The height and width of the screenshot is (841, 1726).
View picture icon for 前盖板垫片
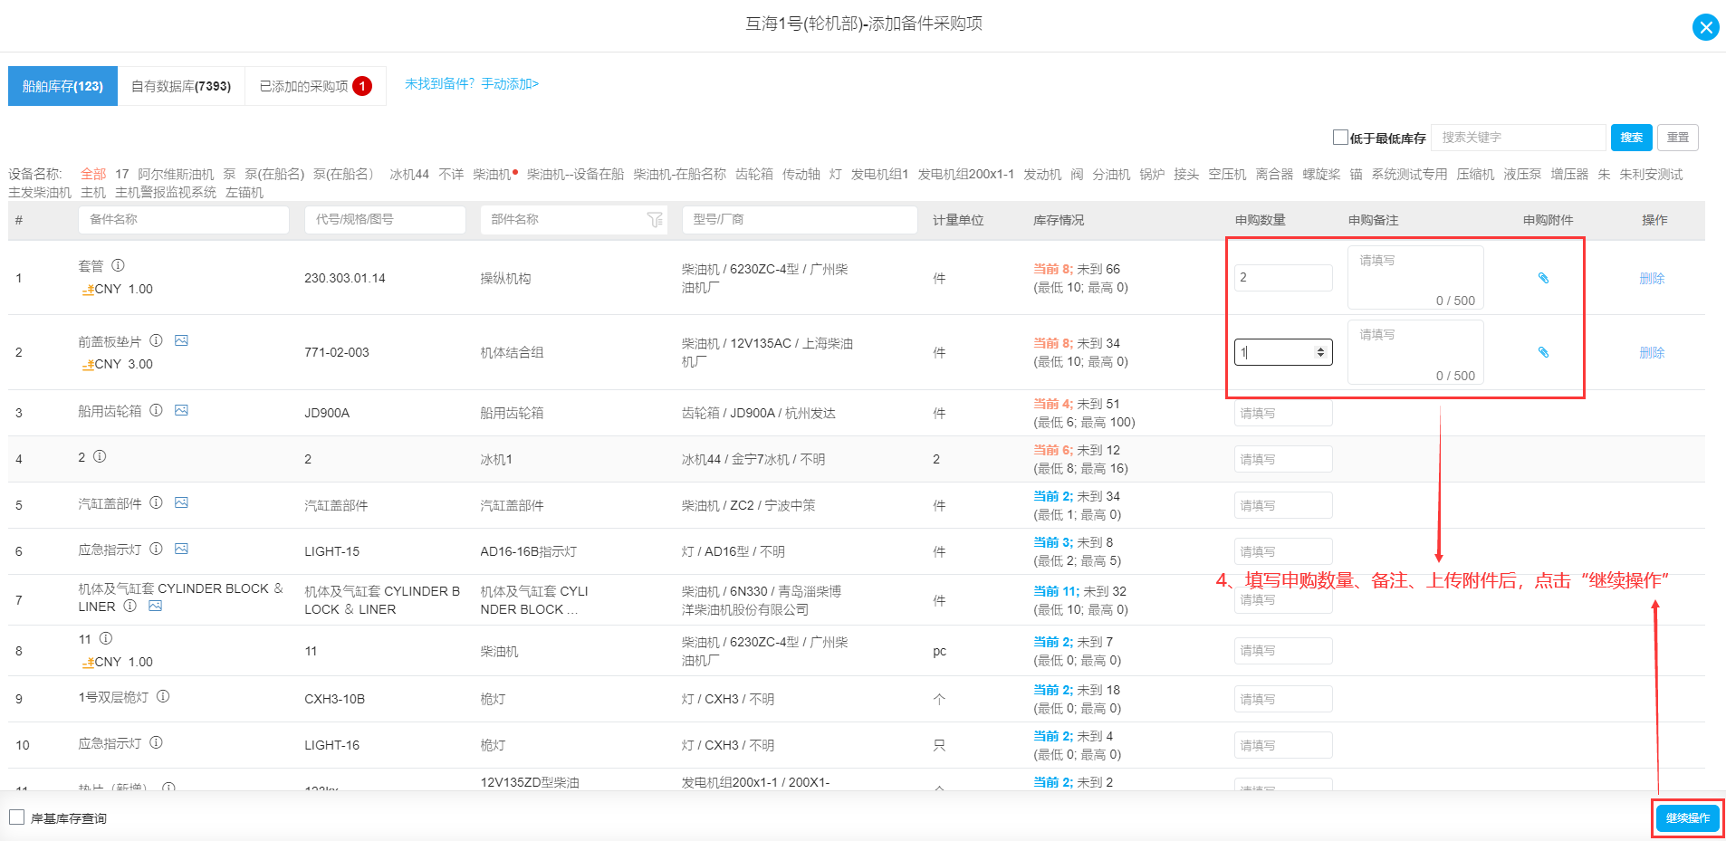[181, 340]
